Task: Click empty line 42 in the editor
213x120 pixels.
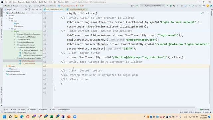Action: 131,66
